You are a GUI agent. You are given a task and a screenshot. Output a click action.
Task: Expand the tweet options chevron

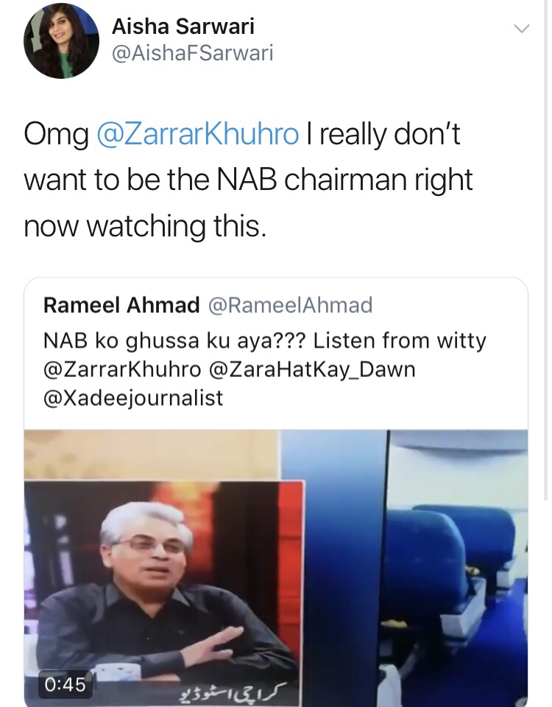521,29
